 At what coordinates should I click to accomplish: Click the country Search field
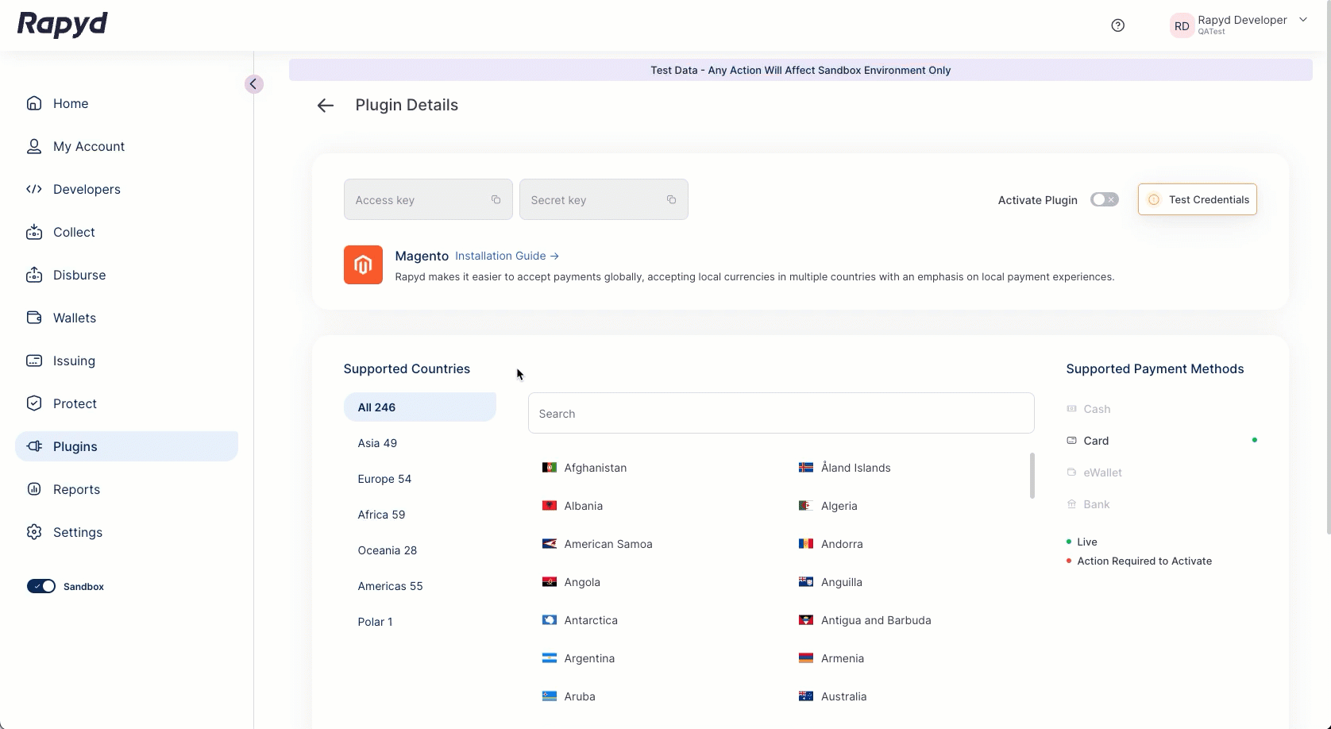point(781,414)
